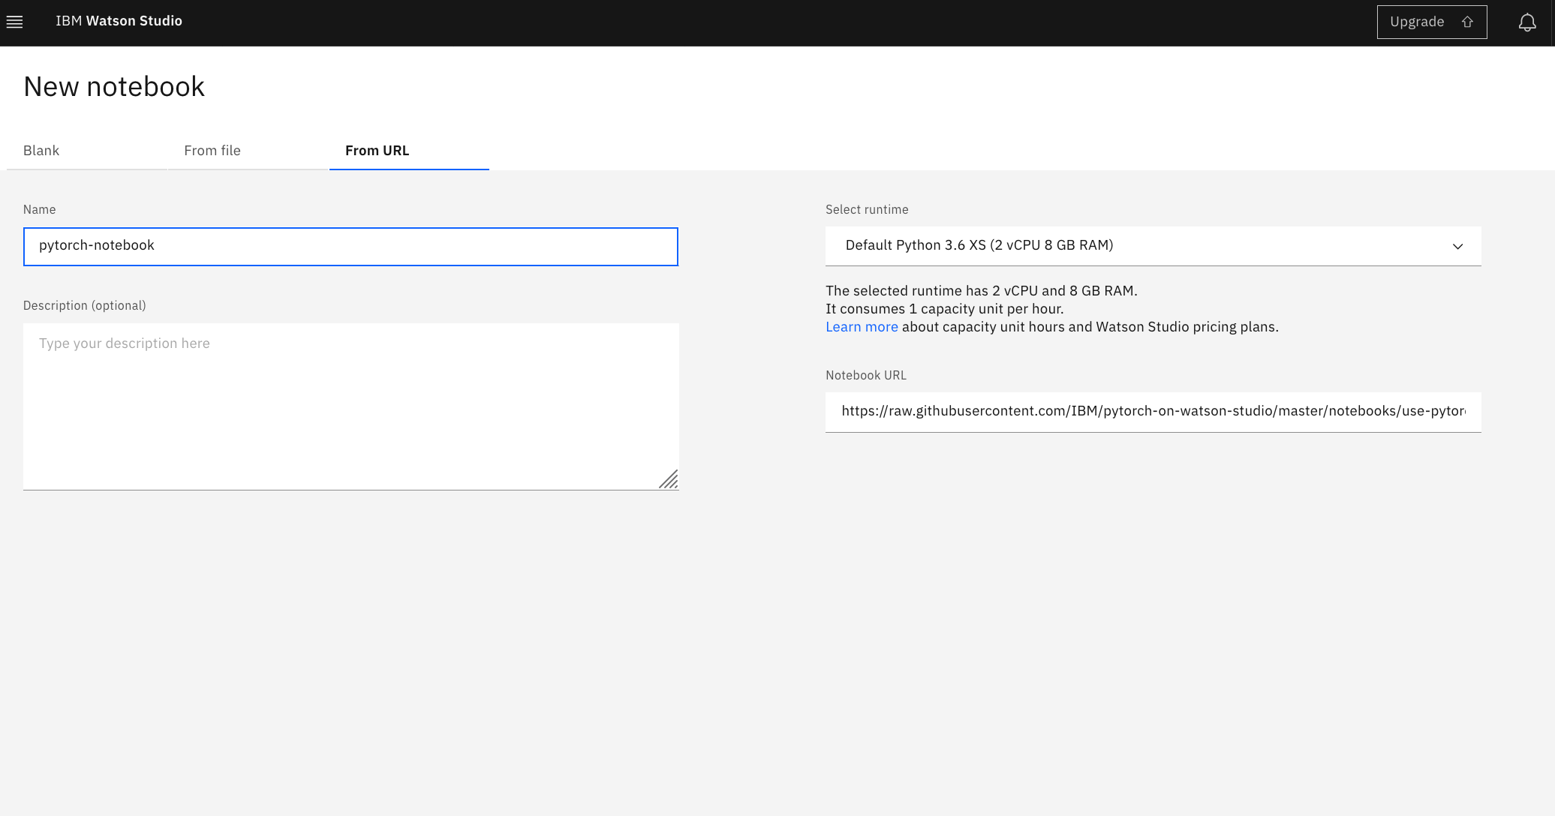Click the Notebook URL label
This screenshot has height=816, width=1555.
[x=865, y=376]
